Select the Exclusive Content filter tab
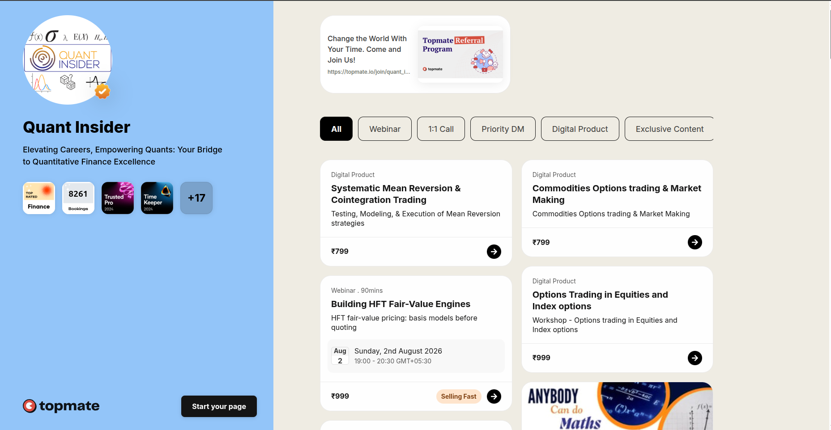 click(669, 129)
